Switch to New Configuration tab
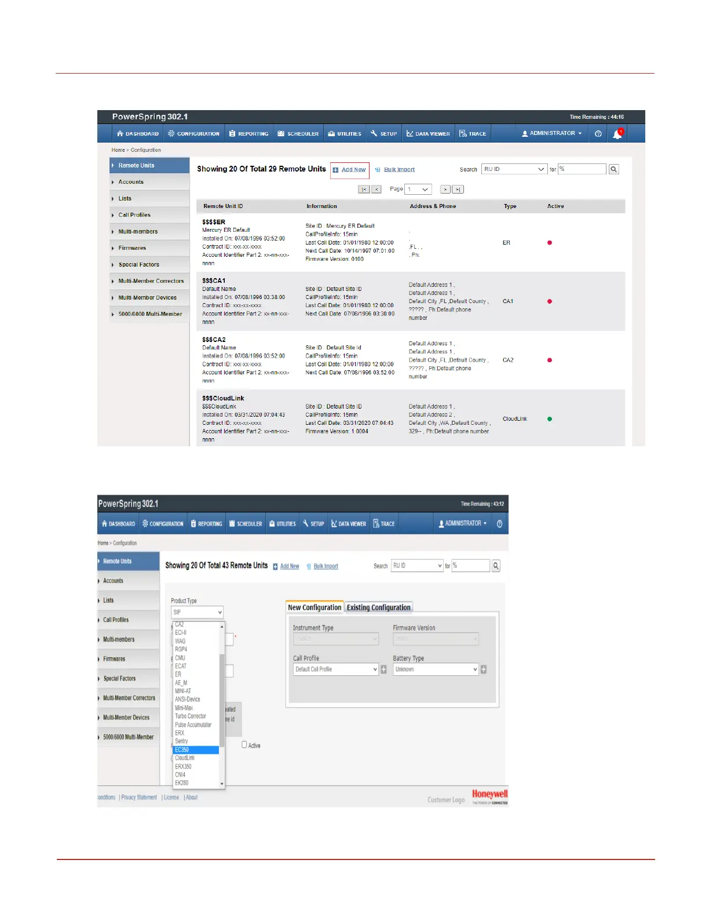The width and height of the screenshot is (709, 918). 315,607
